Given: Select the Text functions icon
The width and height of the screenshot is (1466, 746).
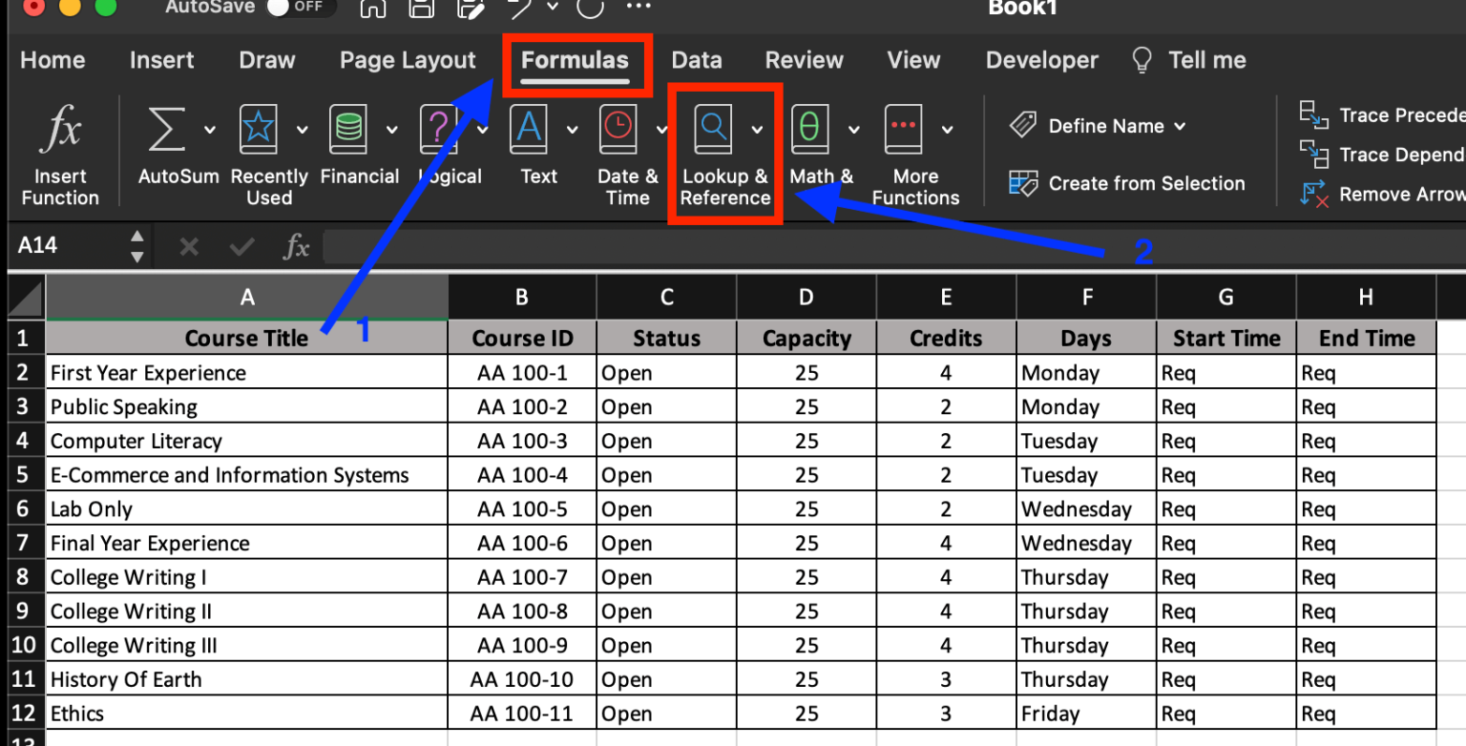Looking at the screenshot, I should [x=528, y=129].
